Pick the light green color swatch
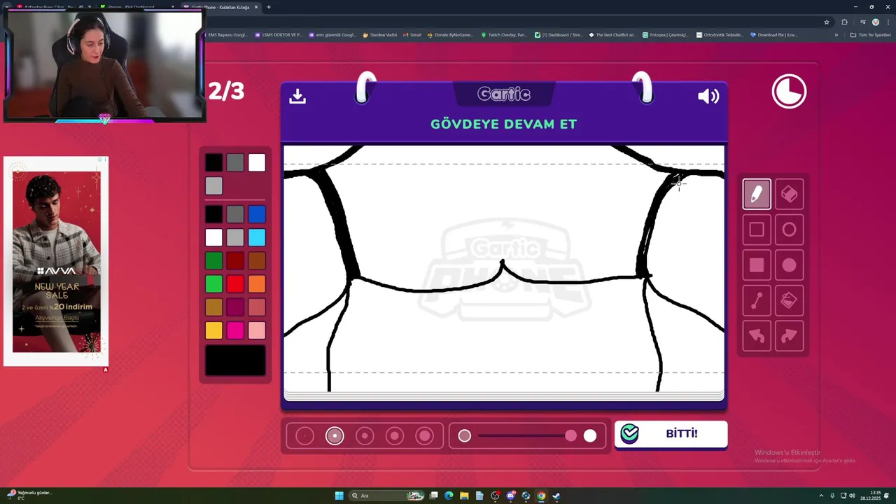Screen dimensions: 896x504 (x=214, y=283)
